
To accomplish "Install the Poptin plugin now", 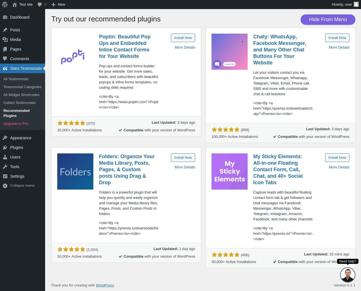I will 183,38.
